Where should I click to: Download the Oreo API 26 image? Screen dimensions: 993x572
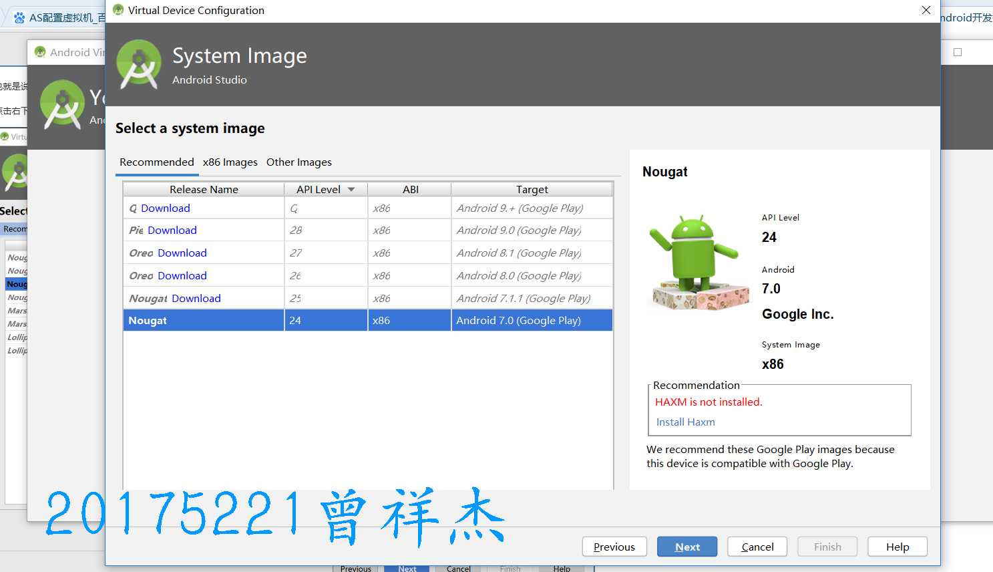point(182,276)
